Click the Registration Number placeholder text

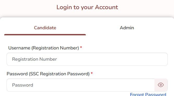click(x=34, y=59)
